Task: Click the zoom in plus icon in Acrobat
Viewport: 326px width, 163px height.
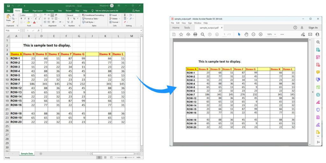Action: [260, 34]
